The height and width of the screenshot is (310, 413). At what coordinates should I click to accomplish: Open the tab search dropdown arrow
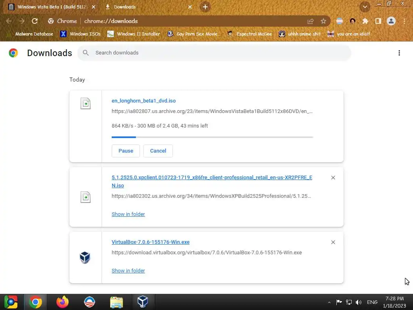365,7
